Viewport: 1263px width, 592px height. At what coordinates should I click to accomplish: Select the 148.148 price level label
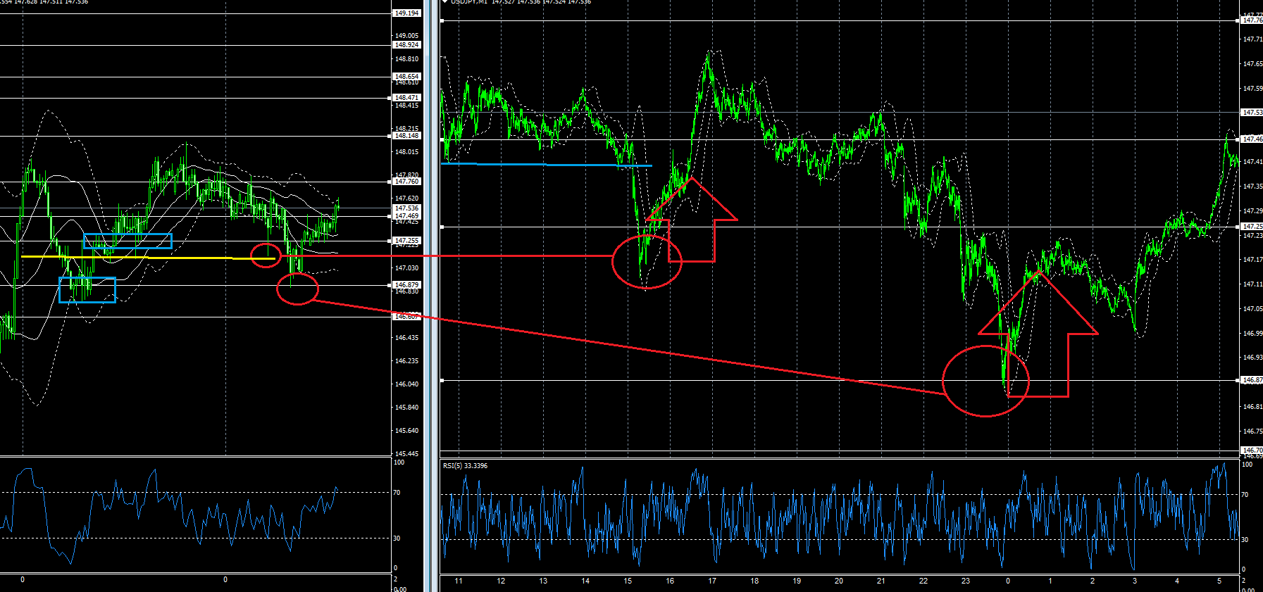click(406, 136)
